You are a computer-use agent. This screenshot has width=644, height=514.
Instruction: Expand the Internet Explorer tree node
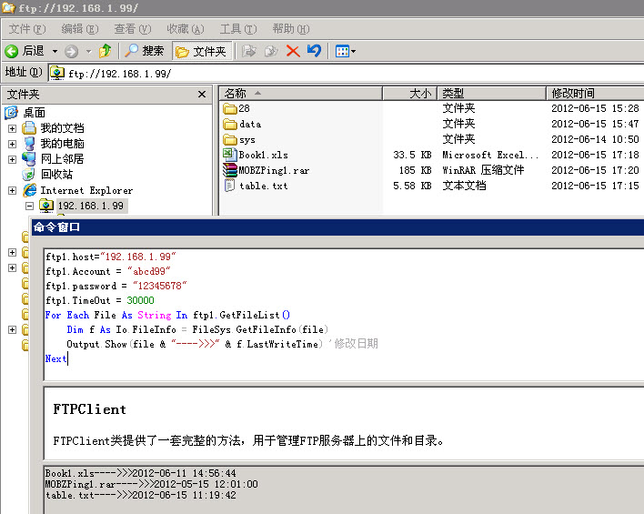(x=13, y=191)
